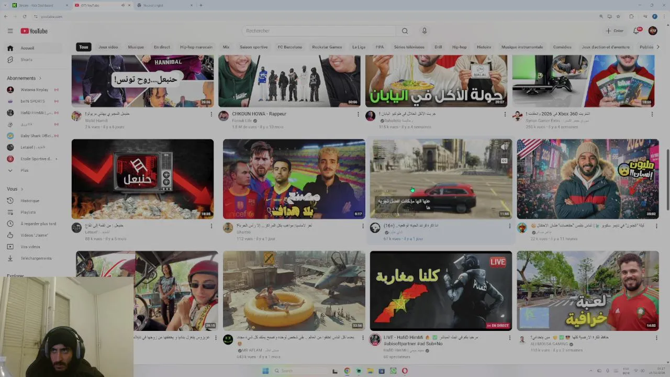This screenshot has width=670, height=377.
Task: Go back with the browser back arrow
Action: click(x=6, y=16)
